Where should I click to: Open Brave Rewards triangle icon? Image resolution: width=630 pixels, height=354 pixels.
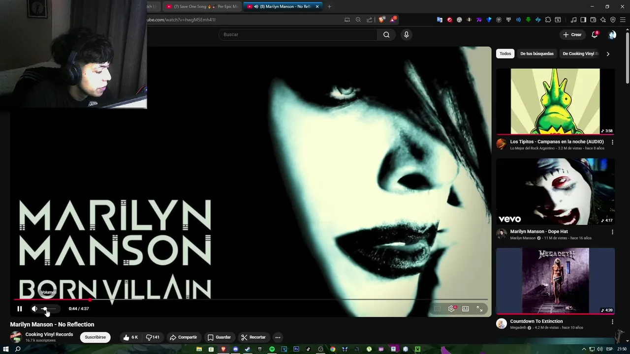(x=393, y=20)
